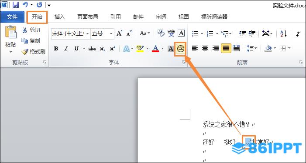This screenshot has height=163, width=306.
Task: Toggle bold formatting
Action: 56,49
